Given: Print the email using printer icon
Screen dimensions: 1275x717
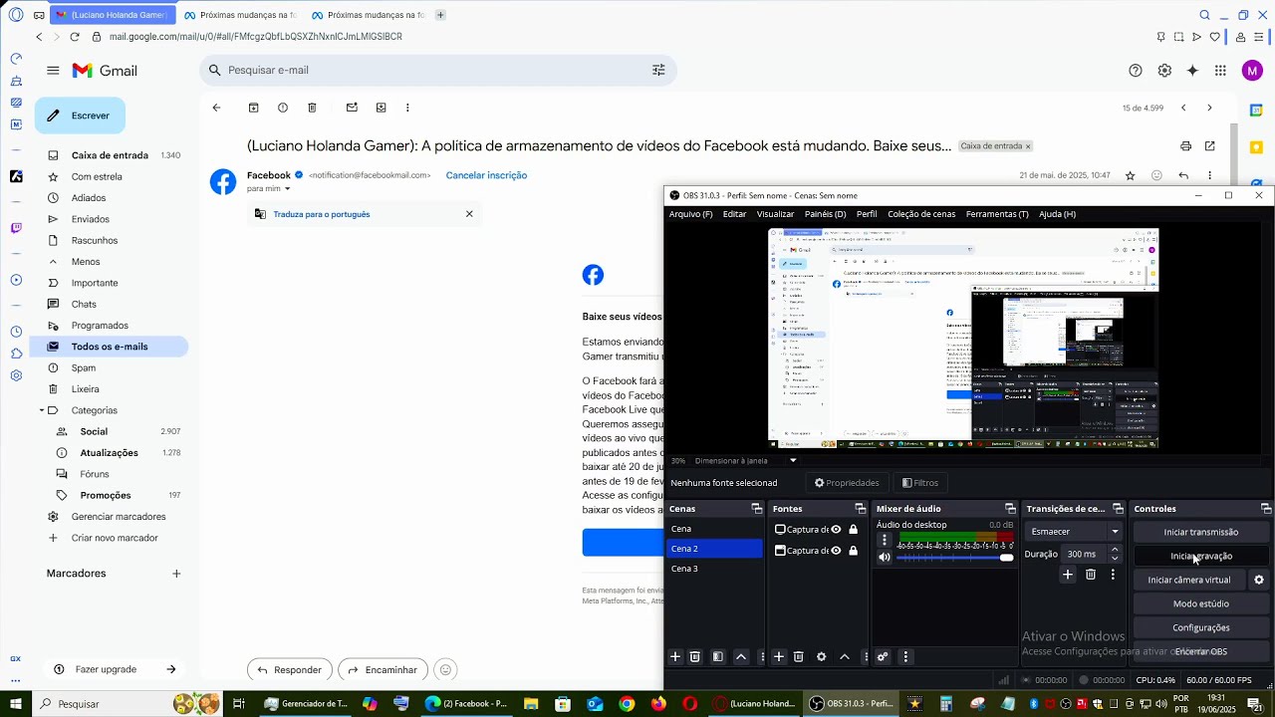Looking at the screenshot, I should pos(1185,146).
